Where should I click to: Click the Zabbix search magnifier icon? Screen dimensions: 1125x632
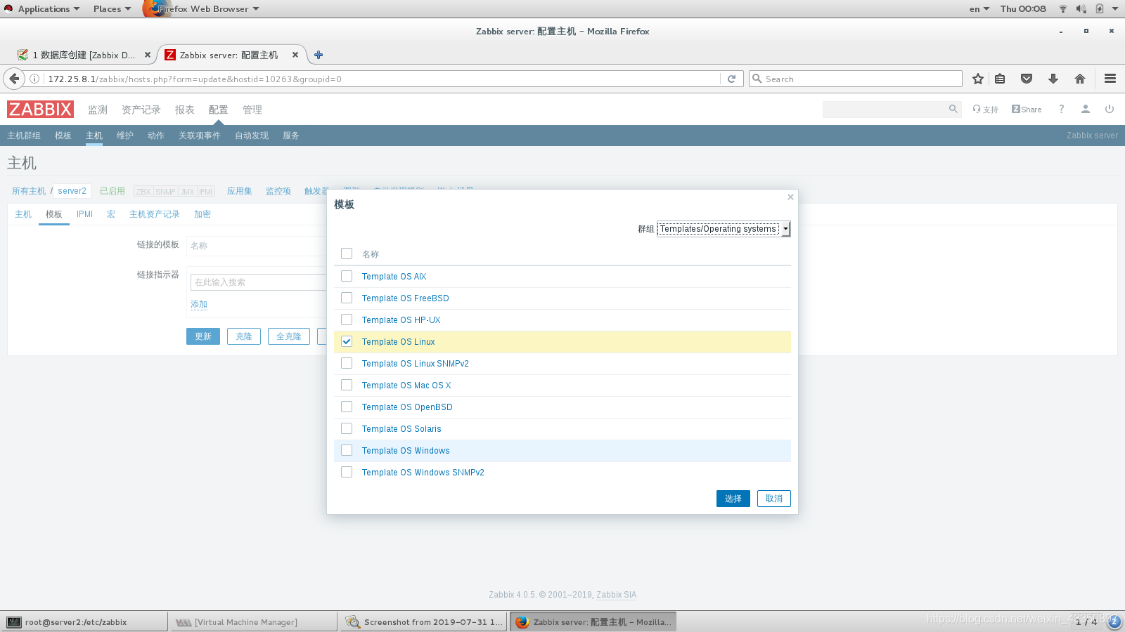953,109
